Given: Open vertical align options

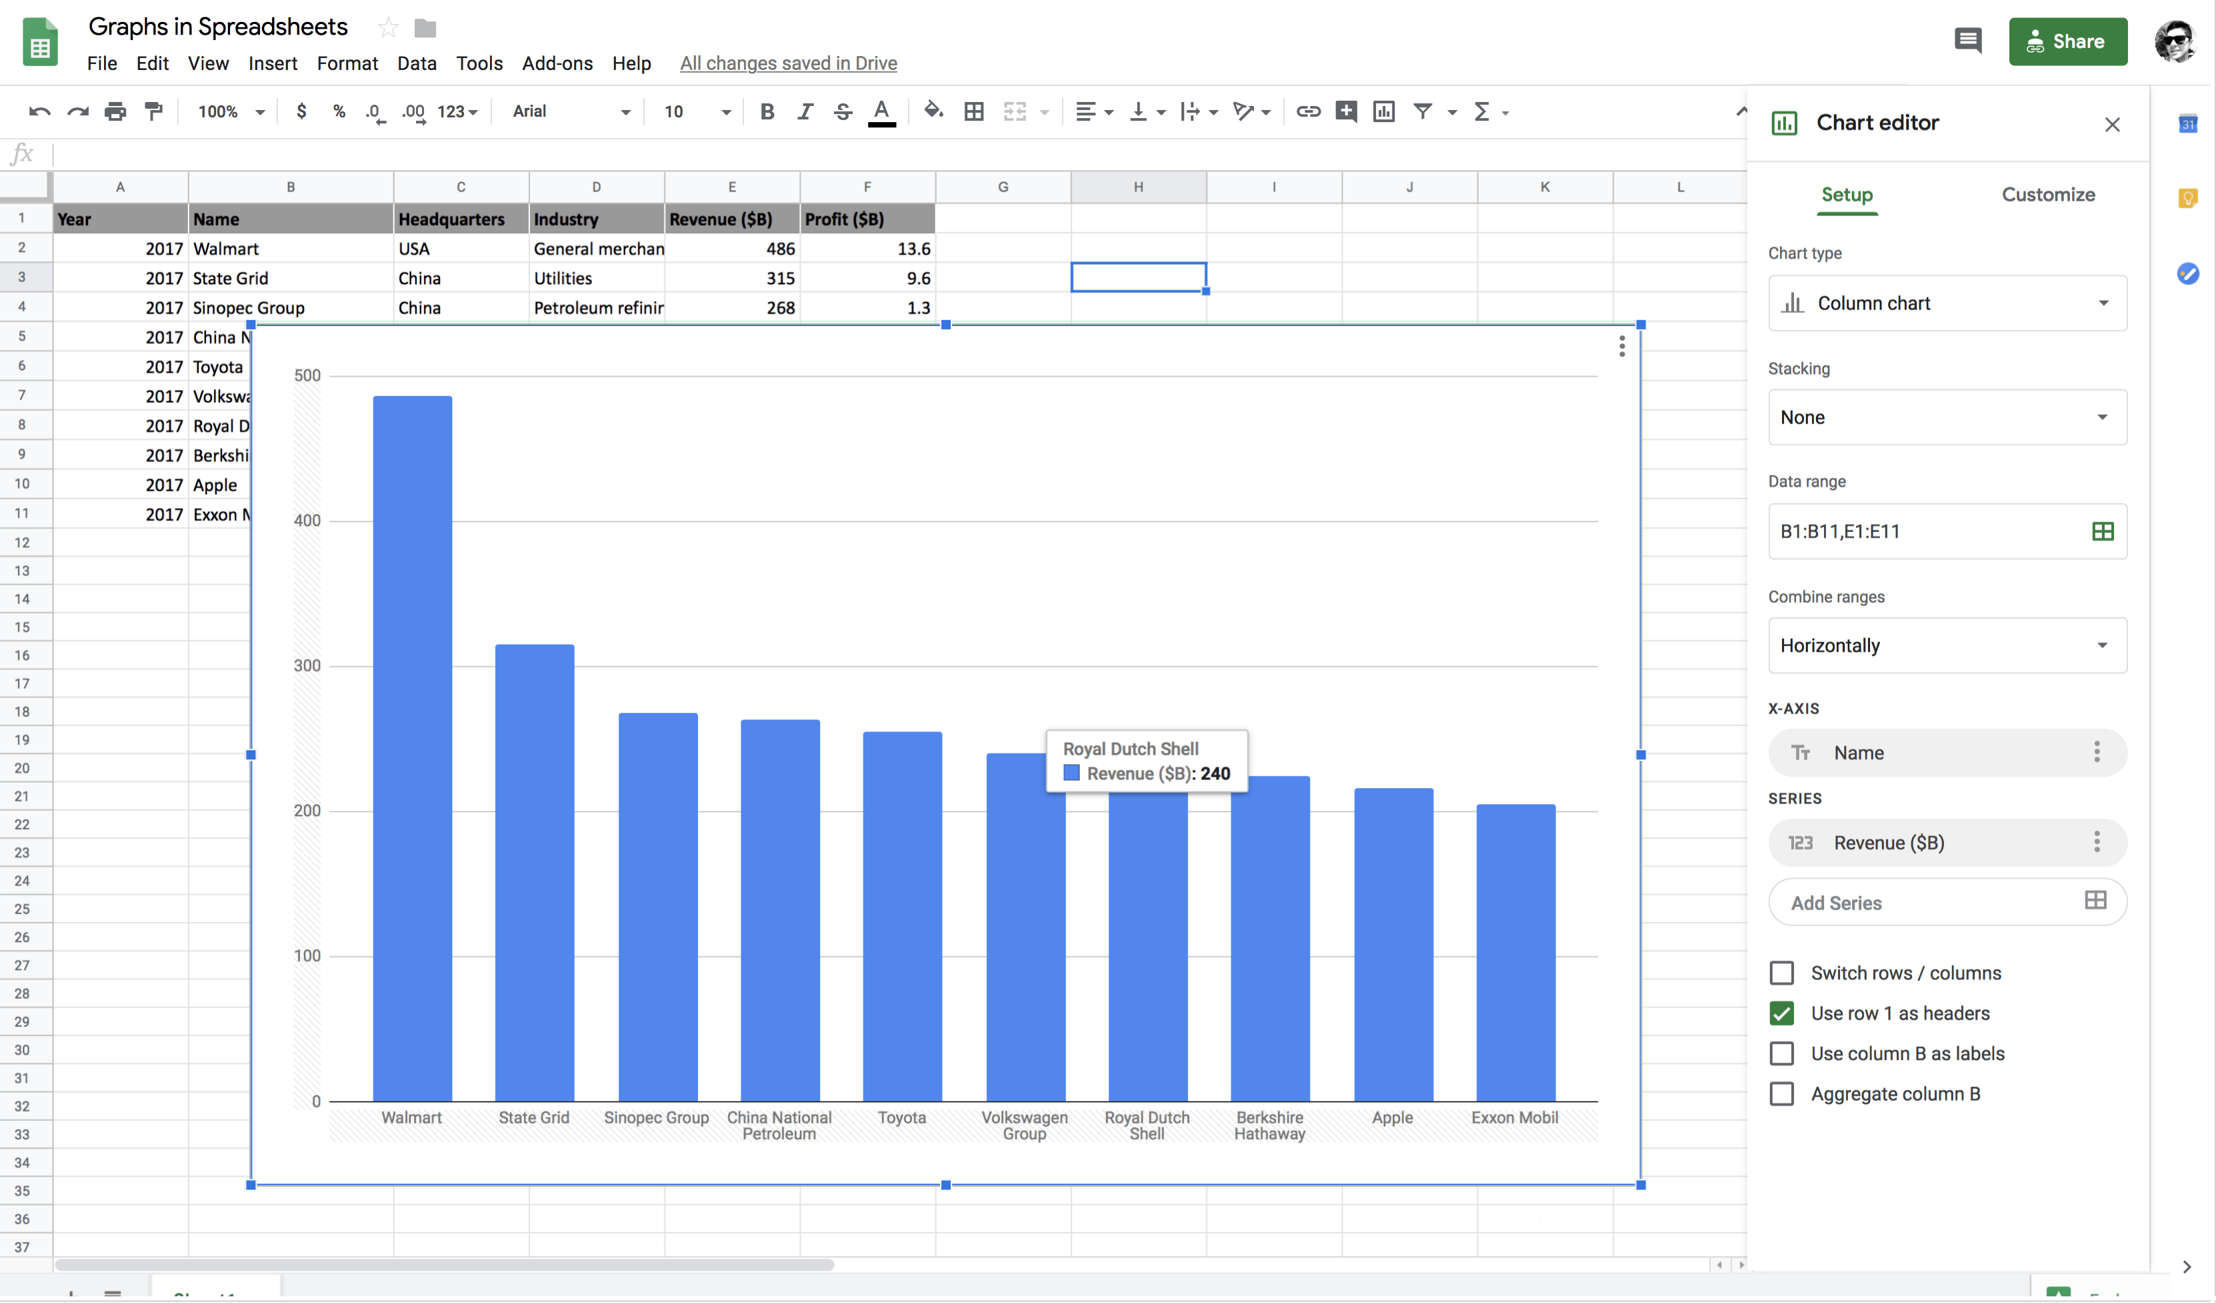Looking at the screenshot, I should point(1147,112).
